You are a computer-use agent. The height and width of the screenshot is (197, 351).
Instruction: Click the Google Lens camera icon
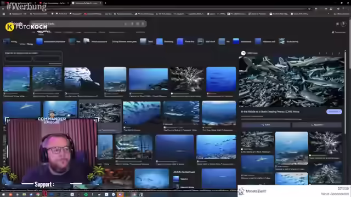coord(138,24)
